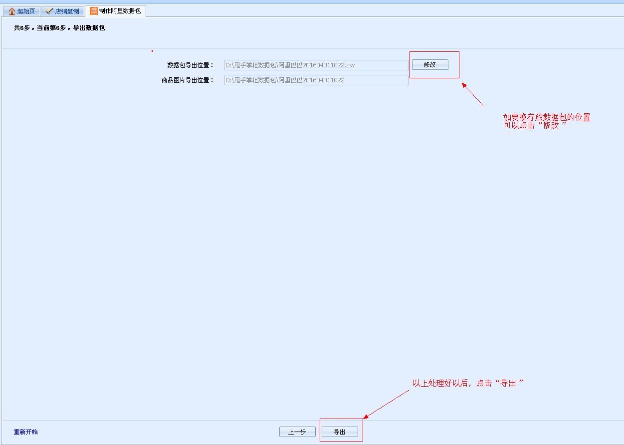Click the red note about 修改 storage location
Image resolution: width=624 pixels, height=445 pixels.
click(x=546, y=121)
